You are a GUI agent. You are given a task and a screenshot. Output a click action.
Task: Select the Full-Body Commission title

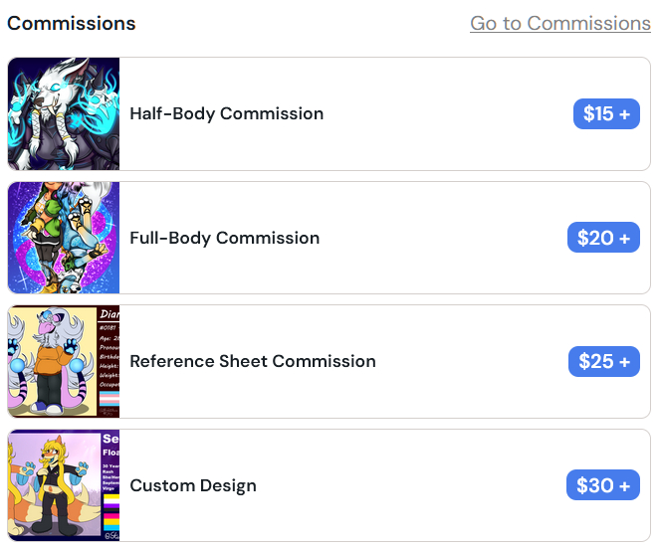point(224,238)
